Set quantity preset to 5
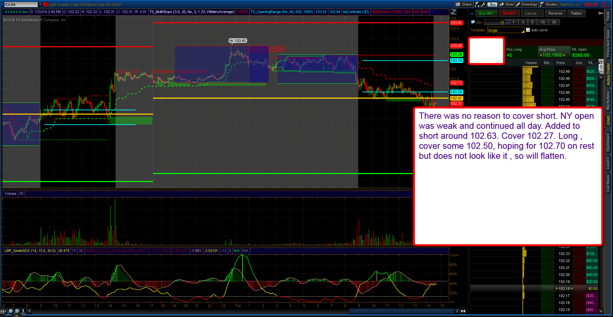613x317 pixels. pos(532,22)
